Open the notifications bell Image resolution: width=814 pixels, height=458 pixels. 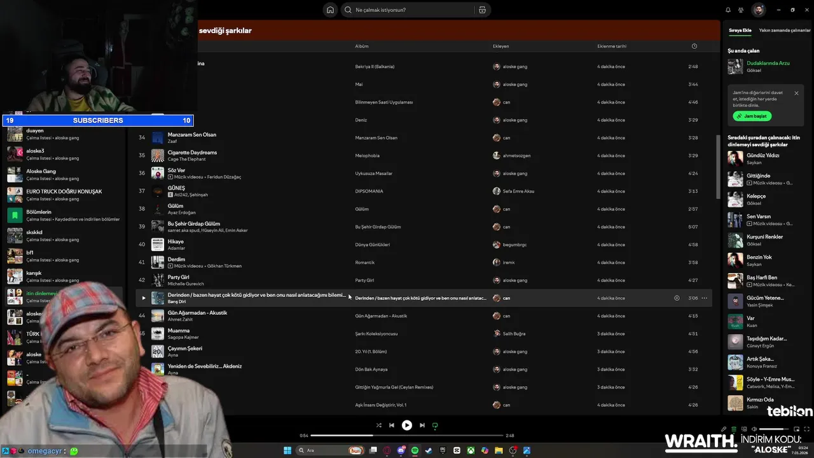click(x=728, y=10)
